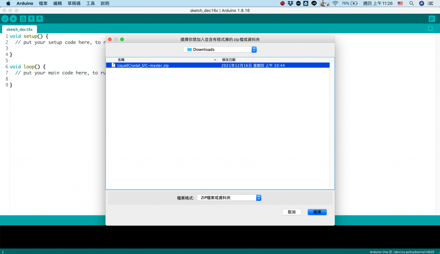Open the 編輯 menu
Screen dimensions: 440x254
(58, 3)
